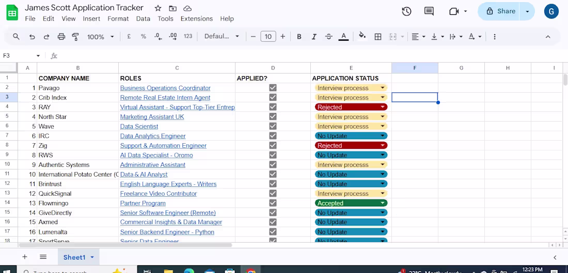The image size is (568, 273).
Task: Click the video call camera icon
Action: pos(454,11)
